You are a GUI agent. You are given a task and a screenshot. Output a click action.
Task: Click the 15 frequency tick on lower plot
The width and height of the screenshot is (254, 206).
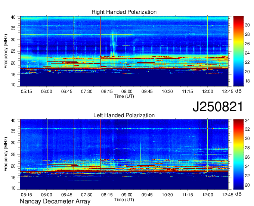coord(13,178)
